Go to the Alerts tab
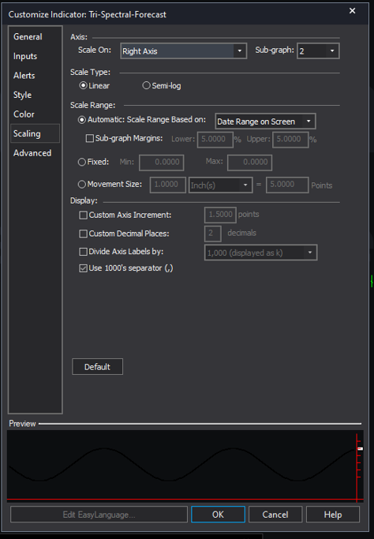The height and width of the screenshot is (539, 374). [x=24, y=75]
